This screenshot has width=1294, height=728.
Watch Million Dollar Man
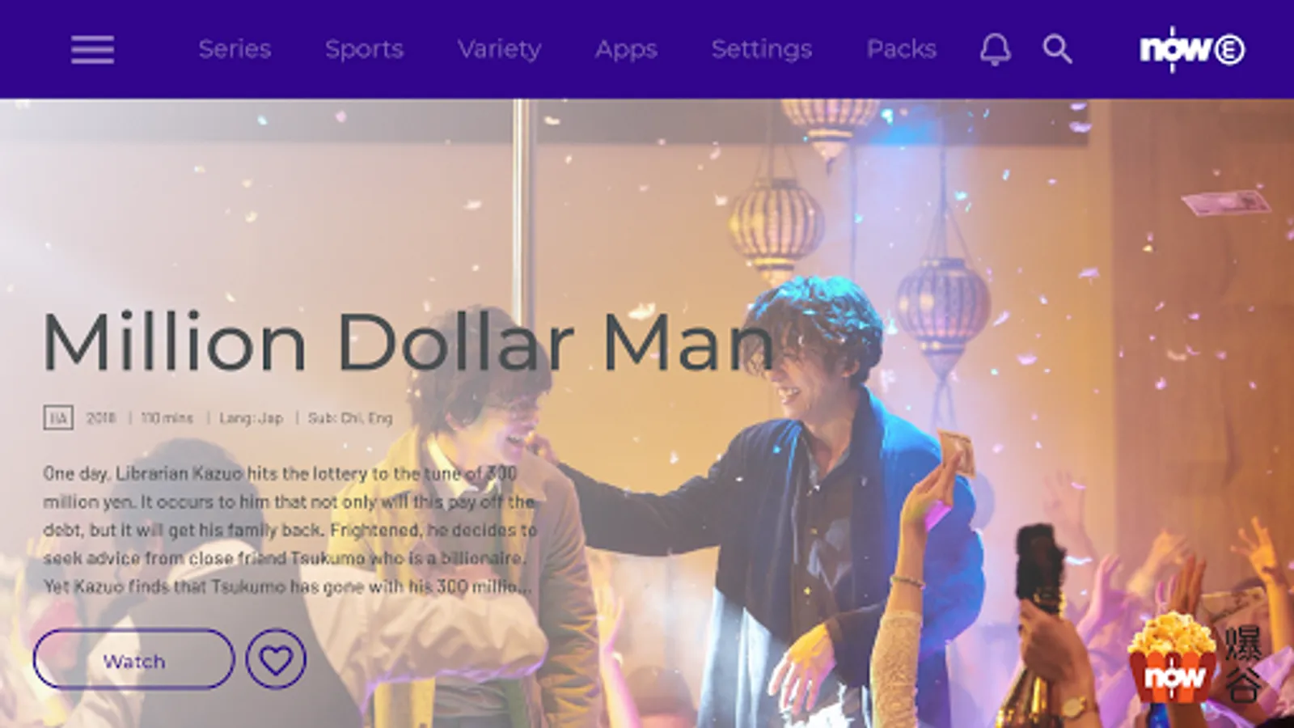click(133, 660)
